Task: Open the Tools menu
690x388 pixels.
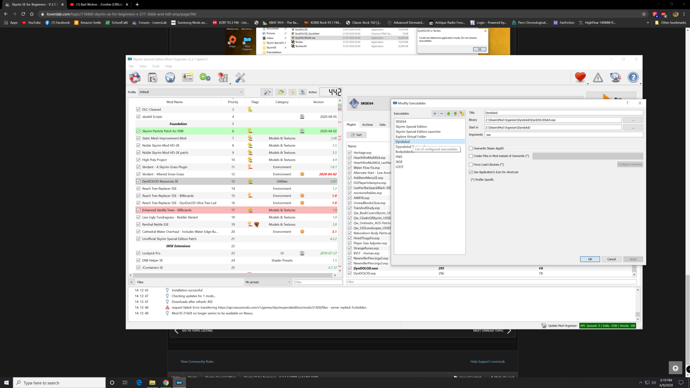Action: click(156, 66)
